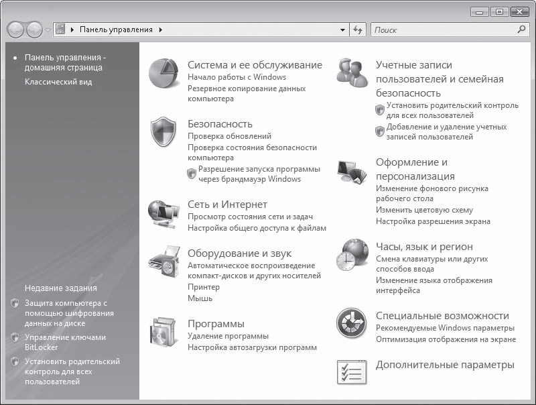
Task: Click the System and Maintenance pie chart icon
Action: (x=163, y=73)
